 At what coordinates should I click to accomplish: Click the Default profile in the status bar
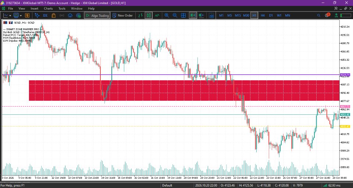point(167,185)
